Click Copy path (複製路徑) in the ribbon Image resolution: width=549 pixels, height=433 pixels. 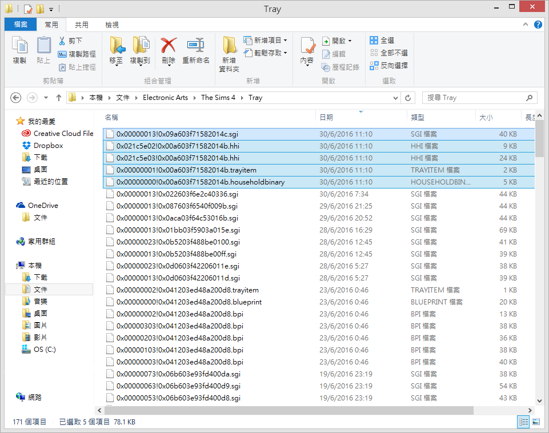point(77,54)
